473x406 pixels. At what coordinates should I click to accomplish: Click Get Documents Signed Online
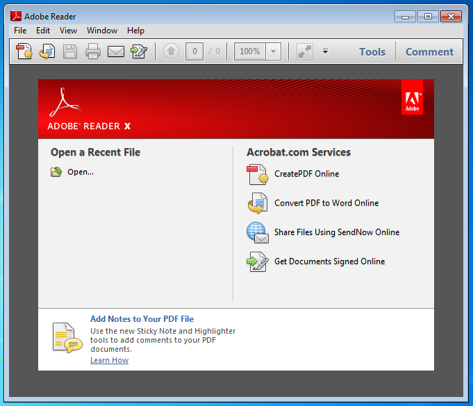point(329,261)
